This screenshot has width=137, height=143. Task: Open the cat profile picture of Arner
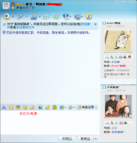pos(118,41)
